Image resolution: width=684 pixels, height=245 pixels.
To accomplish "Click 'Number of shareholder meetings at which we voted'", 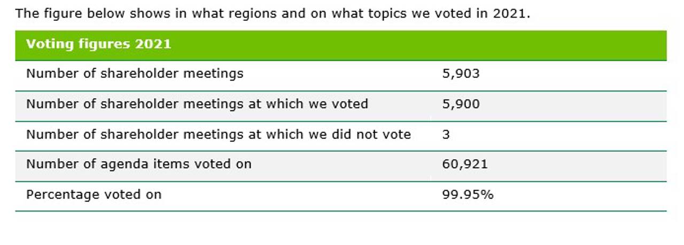I will [x=197, y=104].
